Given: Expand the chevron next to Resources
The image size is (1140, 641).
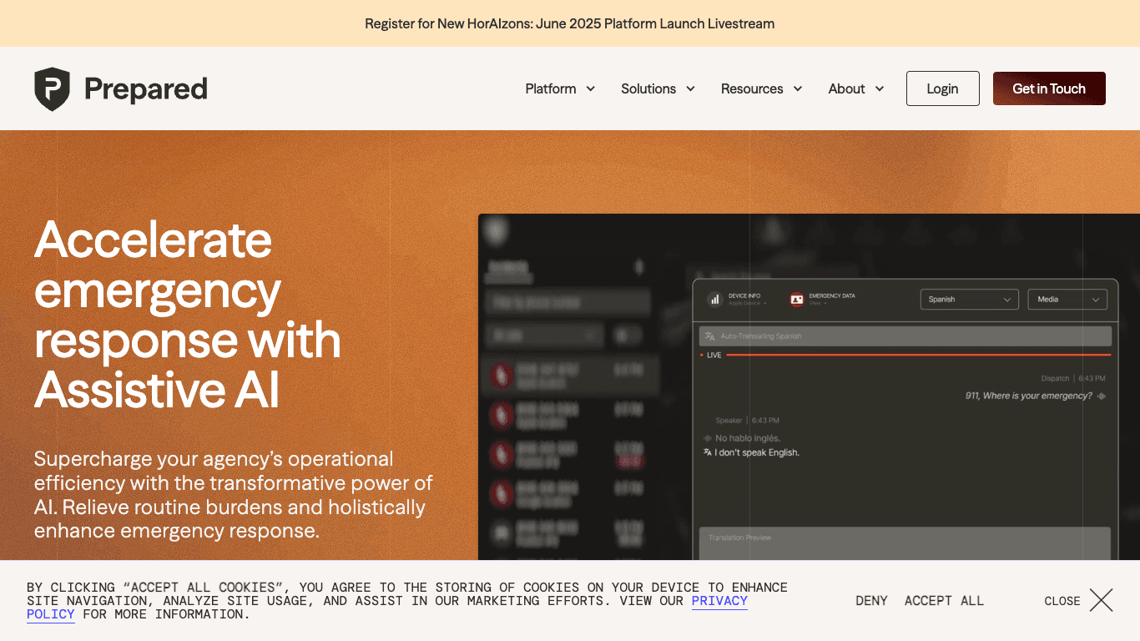Looking at the screenshot, I should click(x=797, y=88).
